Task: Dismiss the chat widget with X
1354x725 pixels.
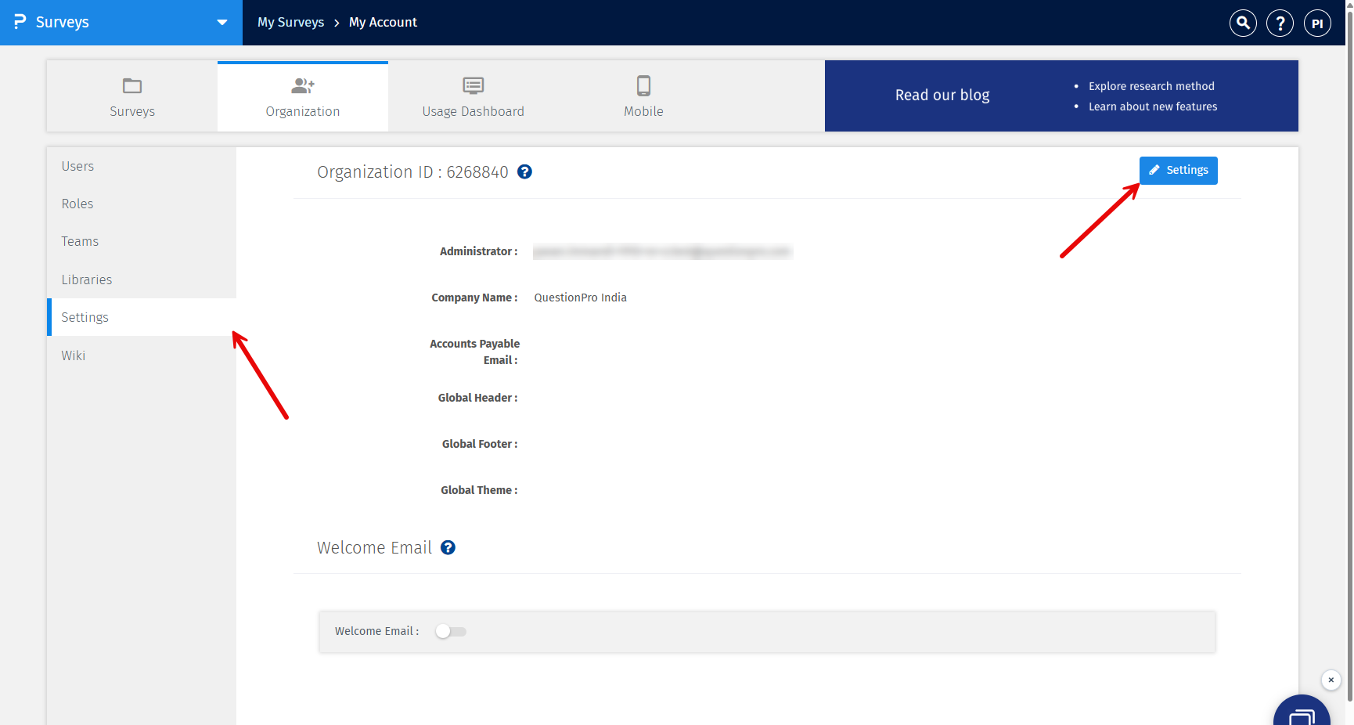Action: [x=1331, y=680]
